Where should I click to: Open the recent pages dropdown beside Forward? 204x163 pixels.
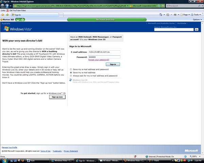click(x=11, y=6)
